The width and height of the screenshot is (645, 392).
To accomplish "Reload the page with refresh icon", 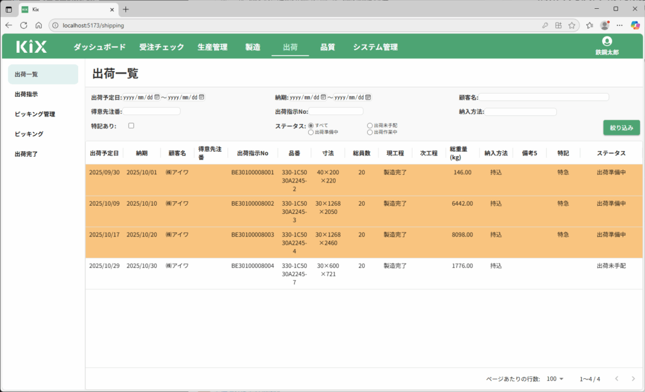I will (x=23, y=25).
